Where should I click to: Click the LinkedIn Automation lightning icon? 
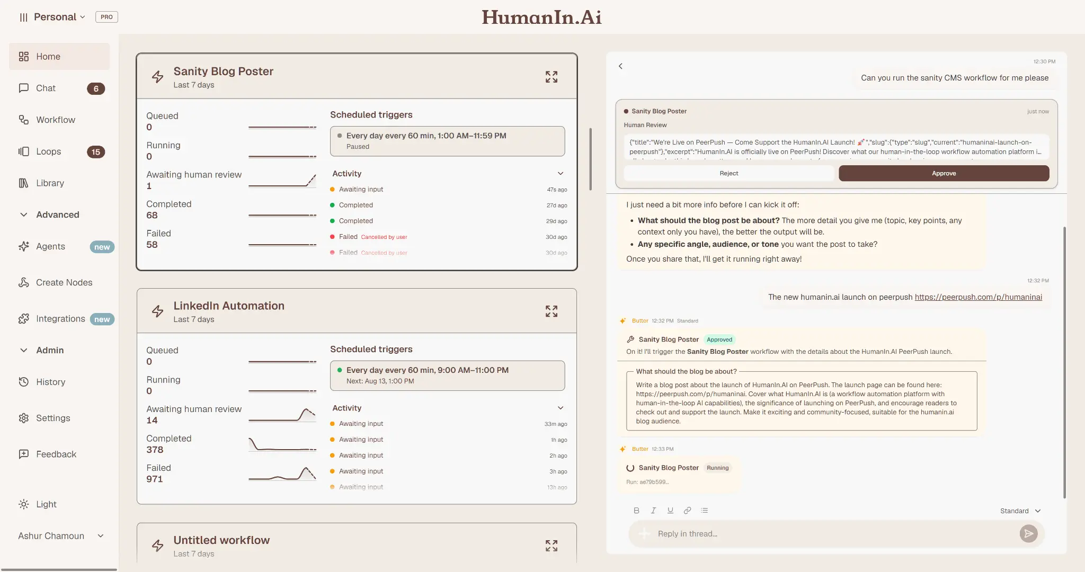(x=158, y=311)
